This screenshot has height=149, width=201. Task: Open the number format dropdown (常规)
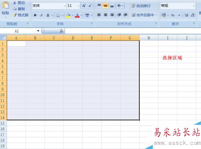(194, 6)
